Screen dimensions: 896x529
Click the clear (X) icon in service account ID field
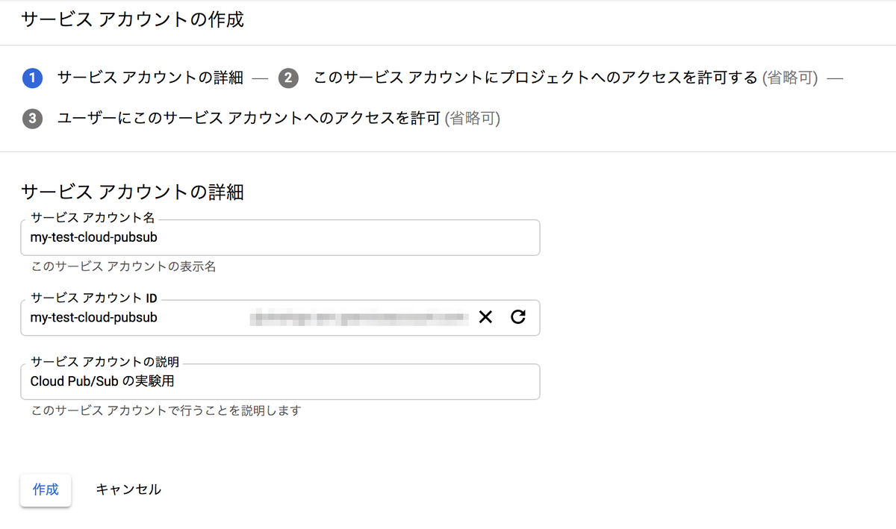tap(485, 317)
